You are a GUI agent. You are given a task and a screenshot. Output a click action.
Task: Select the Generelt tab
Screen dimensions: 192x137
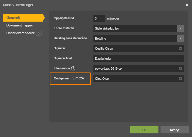24,18
